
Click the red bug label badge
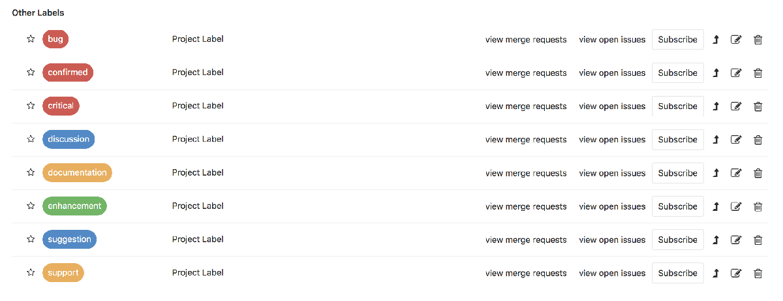(x=55, y=39)
